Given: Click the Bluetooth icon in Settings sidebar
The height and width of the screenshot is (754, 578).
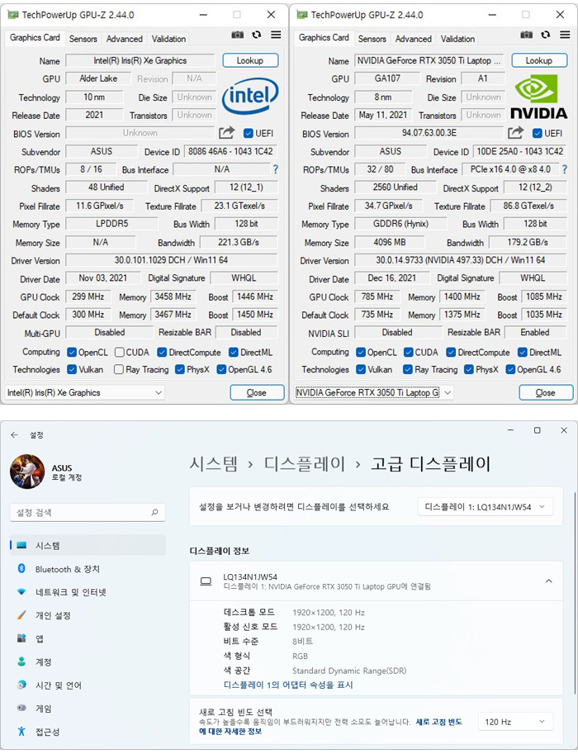Looking at the screenshot, I should click(21, 568).
